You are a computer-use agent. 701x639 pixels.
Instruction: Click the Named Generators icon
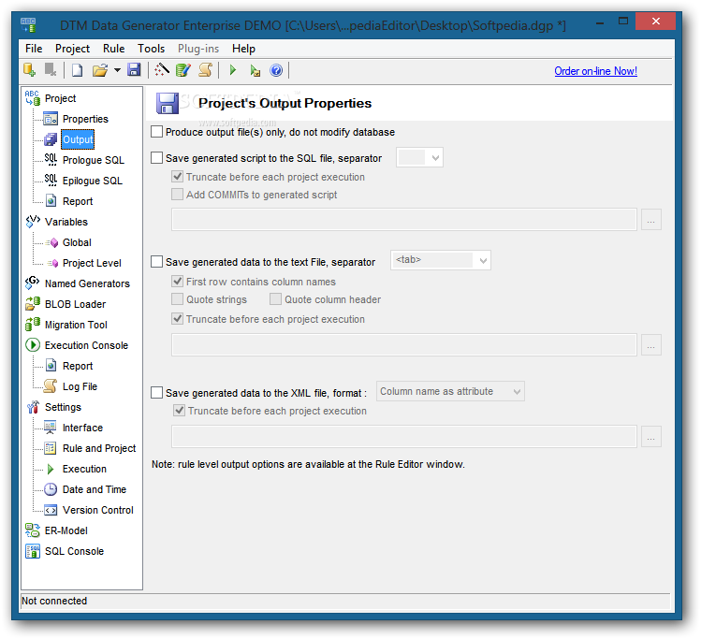pyautogui.click(x=33, y=283)
